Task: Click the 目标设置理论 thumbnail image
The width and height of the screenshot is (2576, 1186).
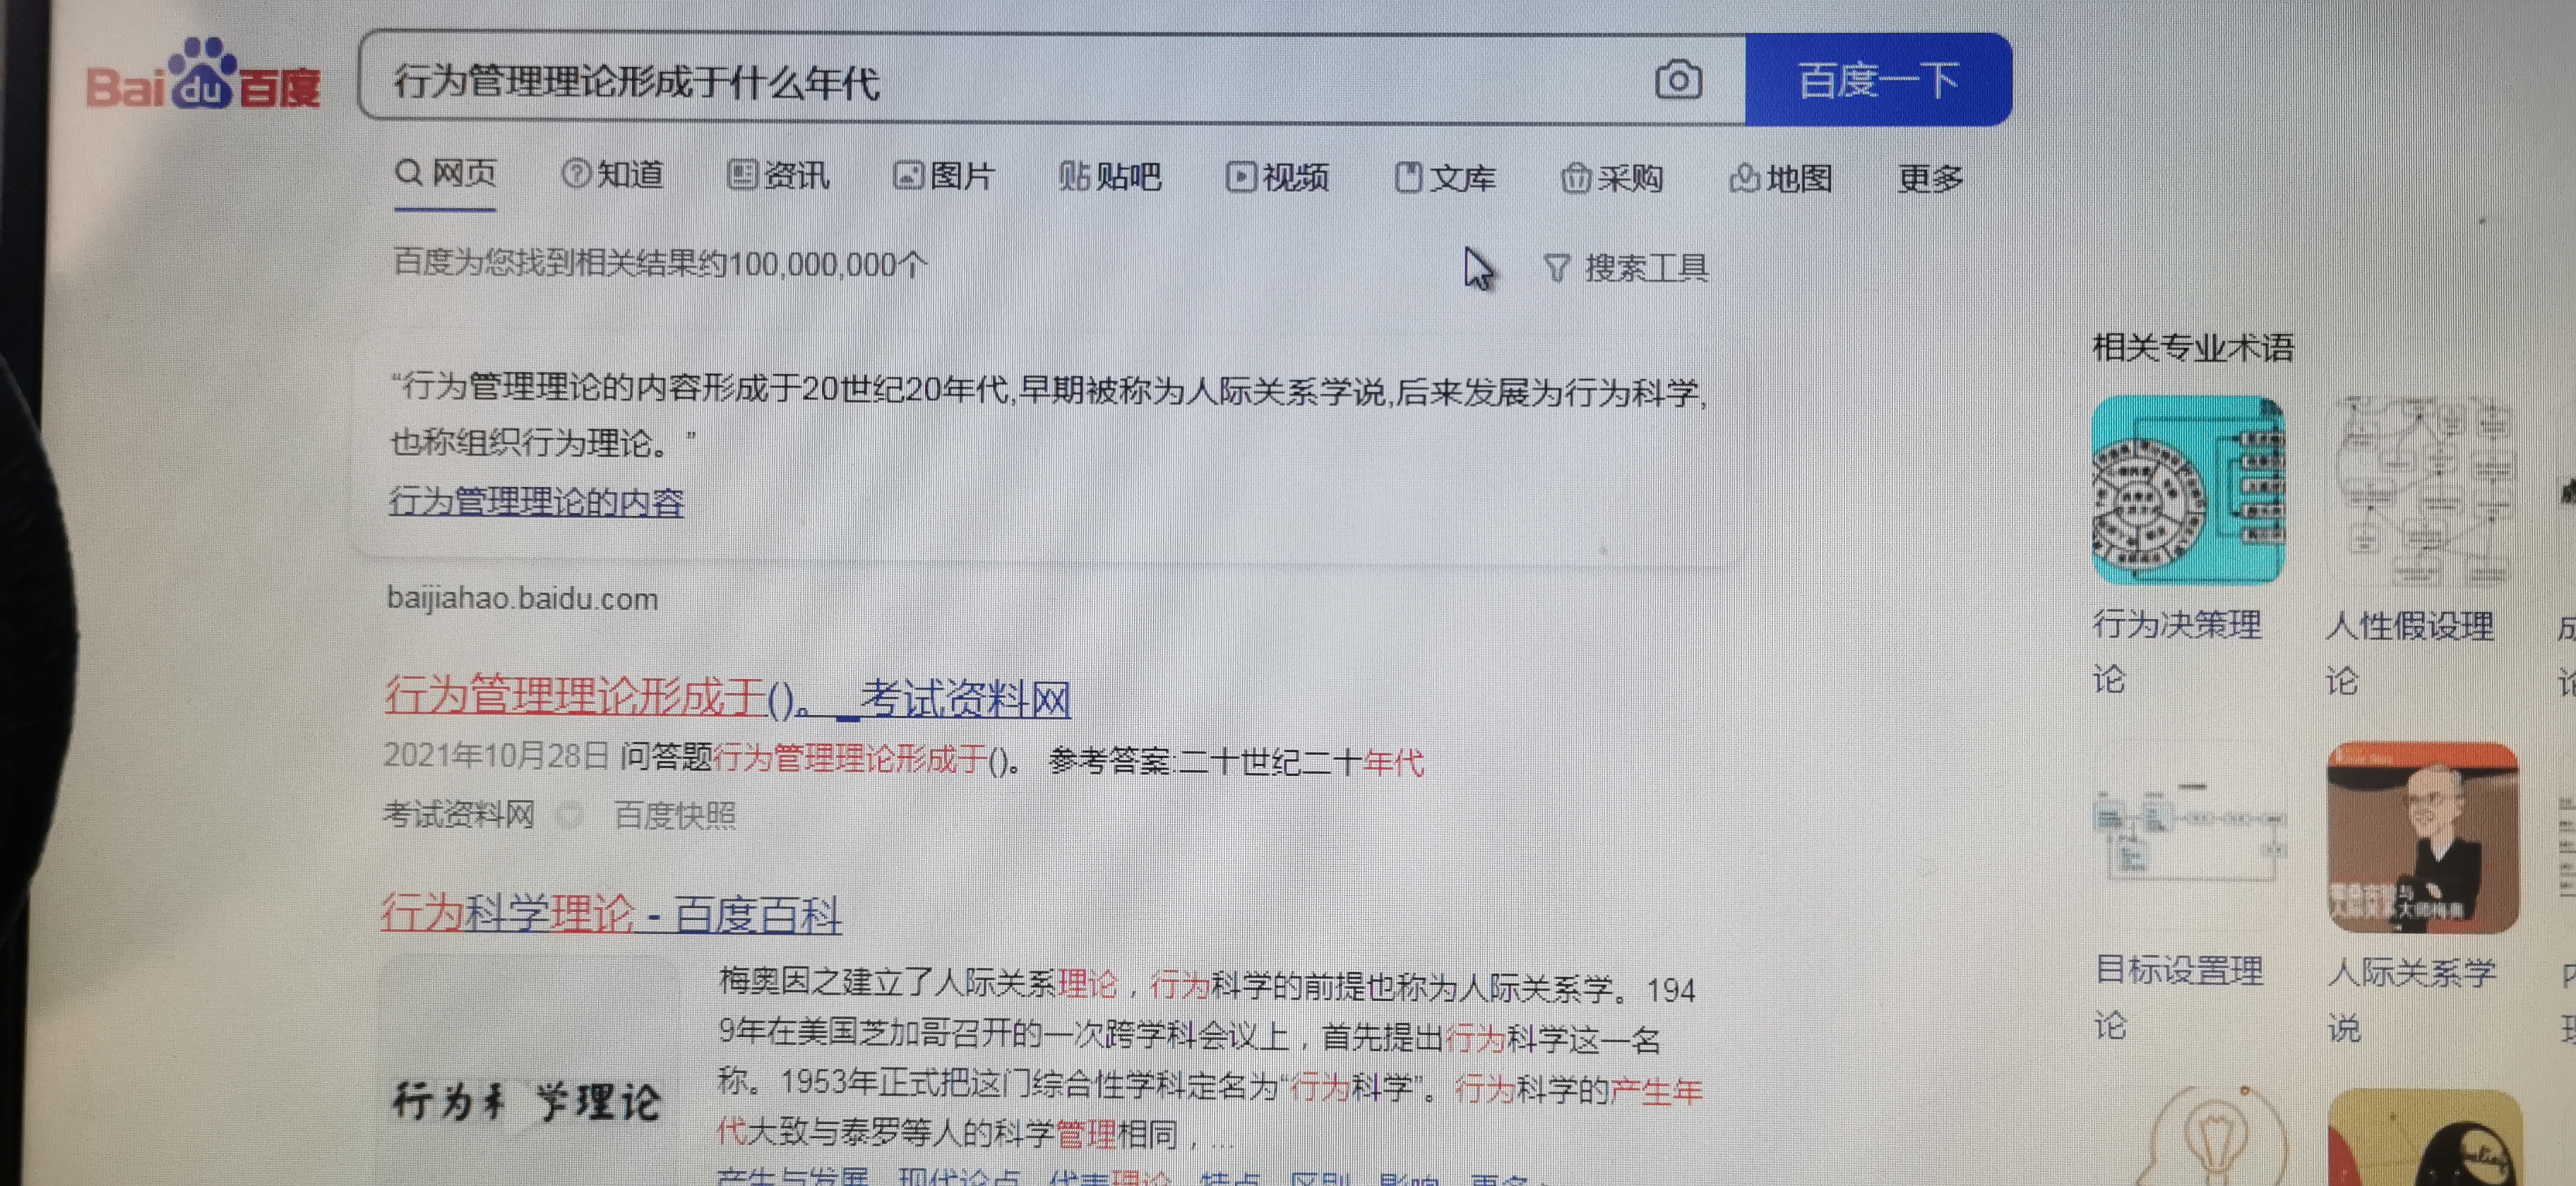Action: tap(2190, 836)
